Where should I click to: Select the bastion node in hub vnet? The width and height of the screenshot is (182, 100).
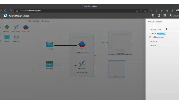click(82, 64)
